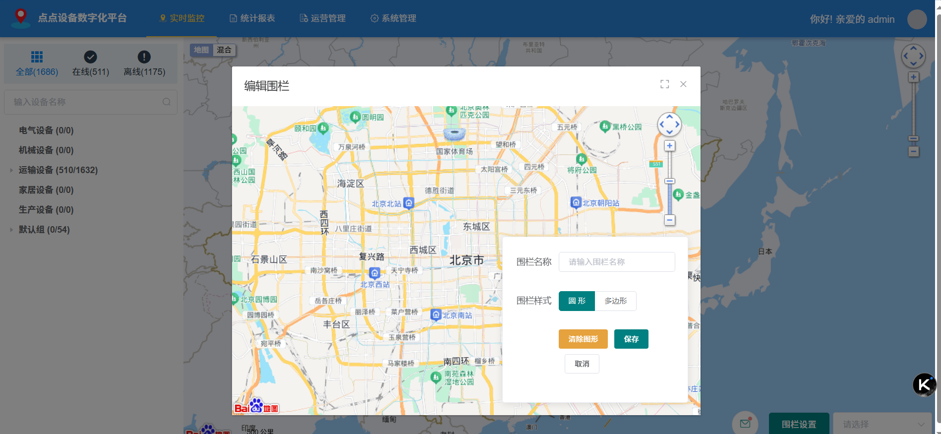This screenshot has height=434, width=941.
Task: Click the 北京西站 station marker
Action: (375, 273)
